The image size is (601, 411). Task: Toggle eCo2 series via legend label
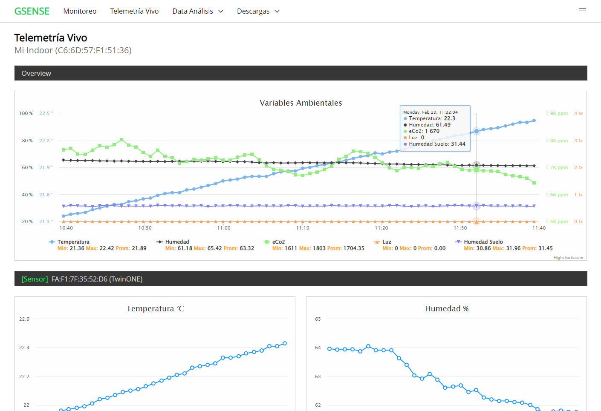tap(278, 242)
